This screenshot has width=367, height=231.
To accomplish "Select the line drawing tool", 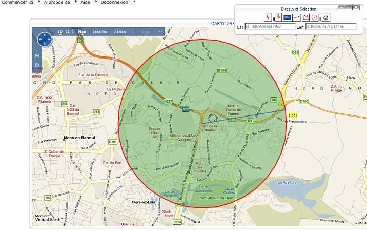I will 297,17.
